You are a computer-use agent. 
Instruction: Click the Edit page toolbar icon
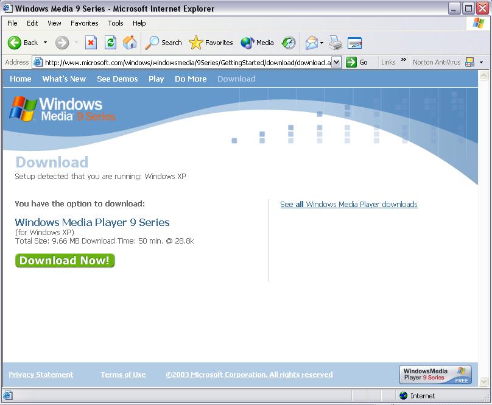(354, 43)
